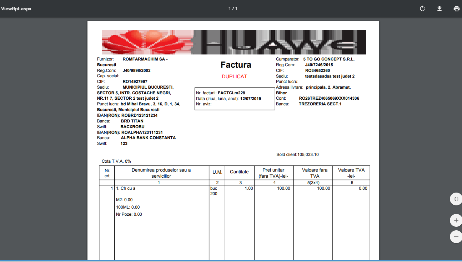This screenshot has height=262, width=462.
Task: Click the buyer name 5 TO GO CONCEPT S.R.L.
Action: (329, 59)
